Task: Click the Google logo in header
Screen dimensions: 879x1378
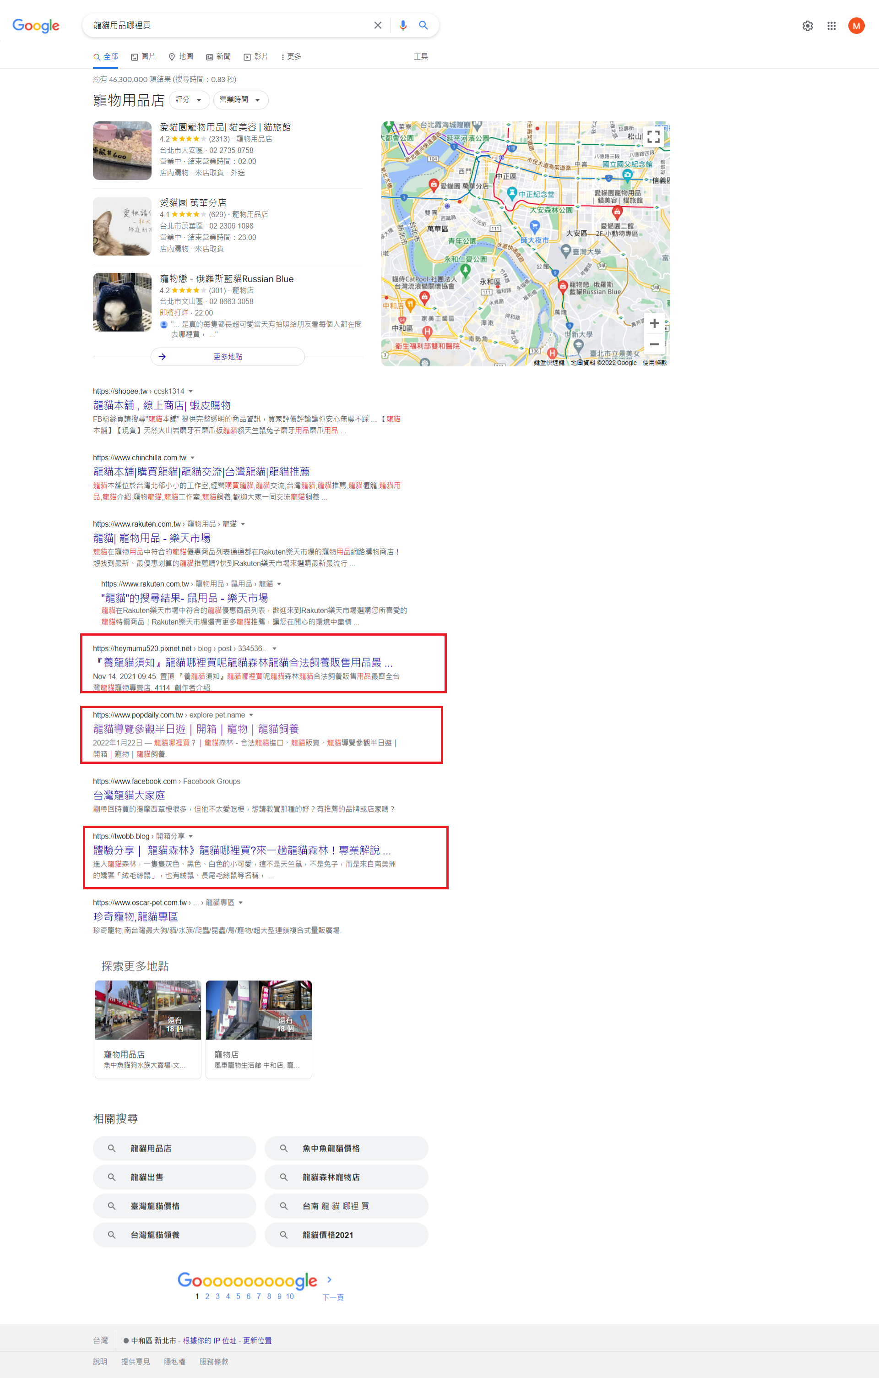Action: point(36,25)
